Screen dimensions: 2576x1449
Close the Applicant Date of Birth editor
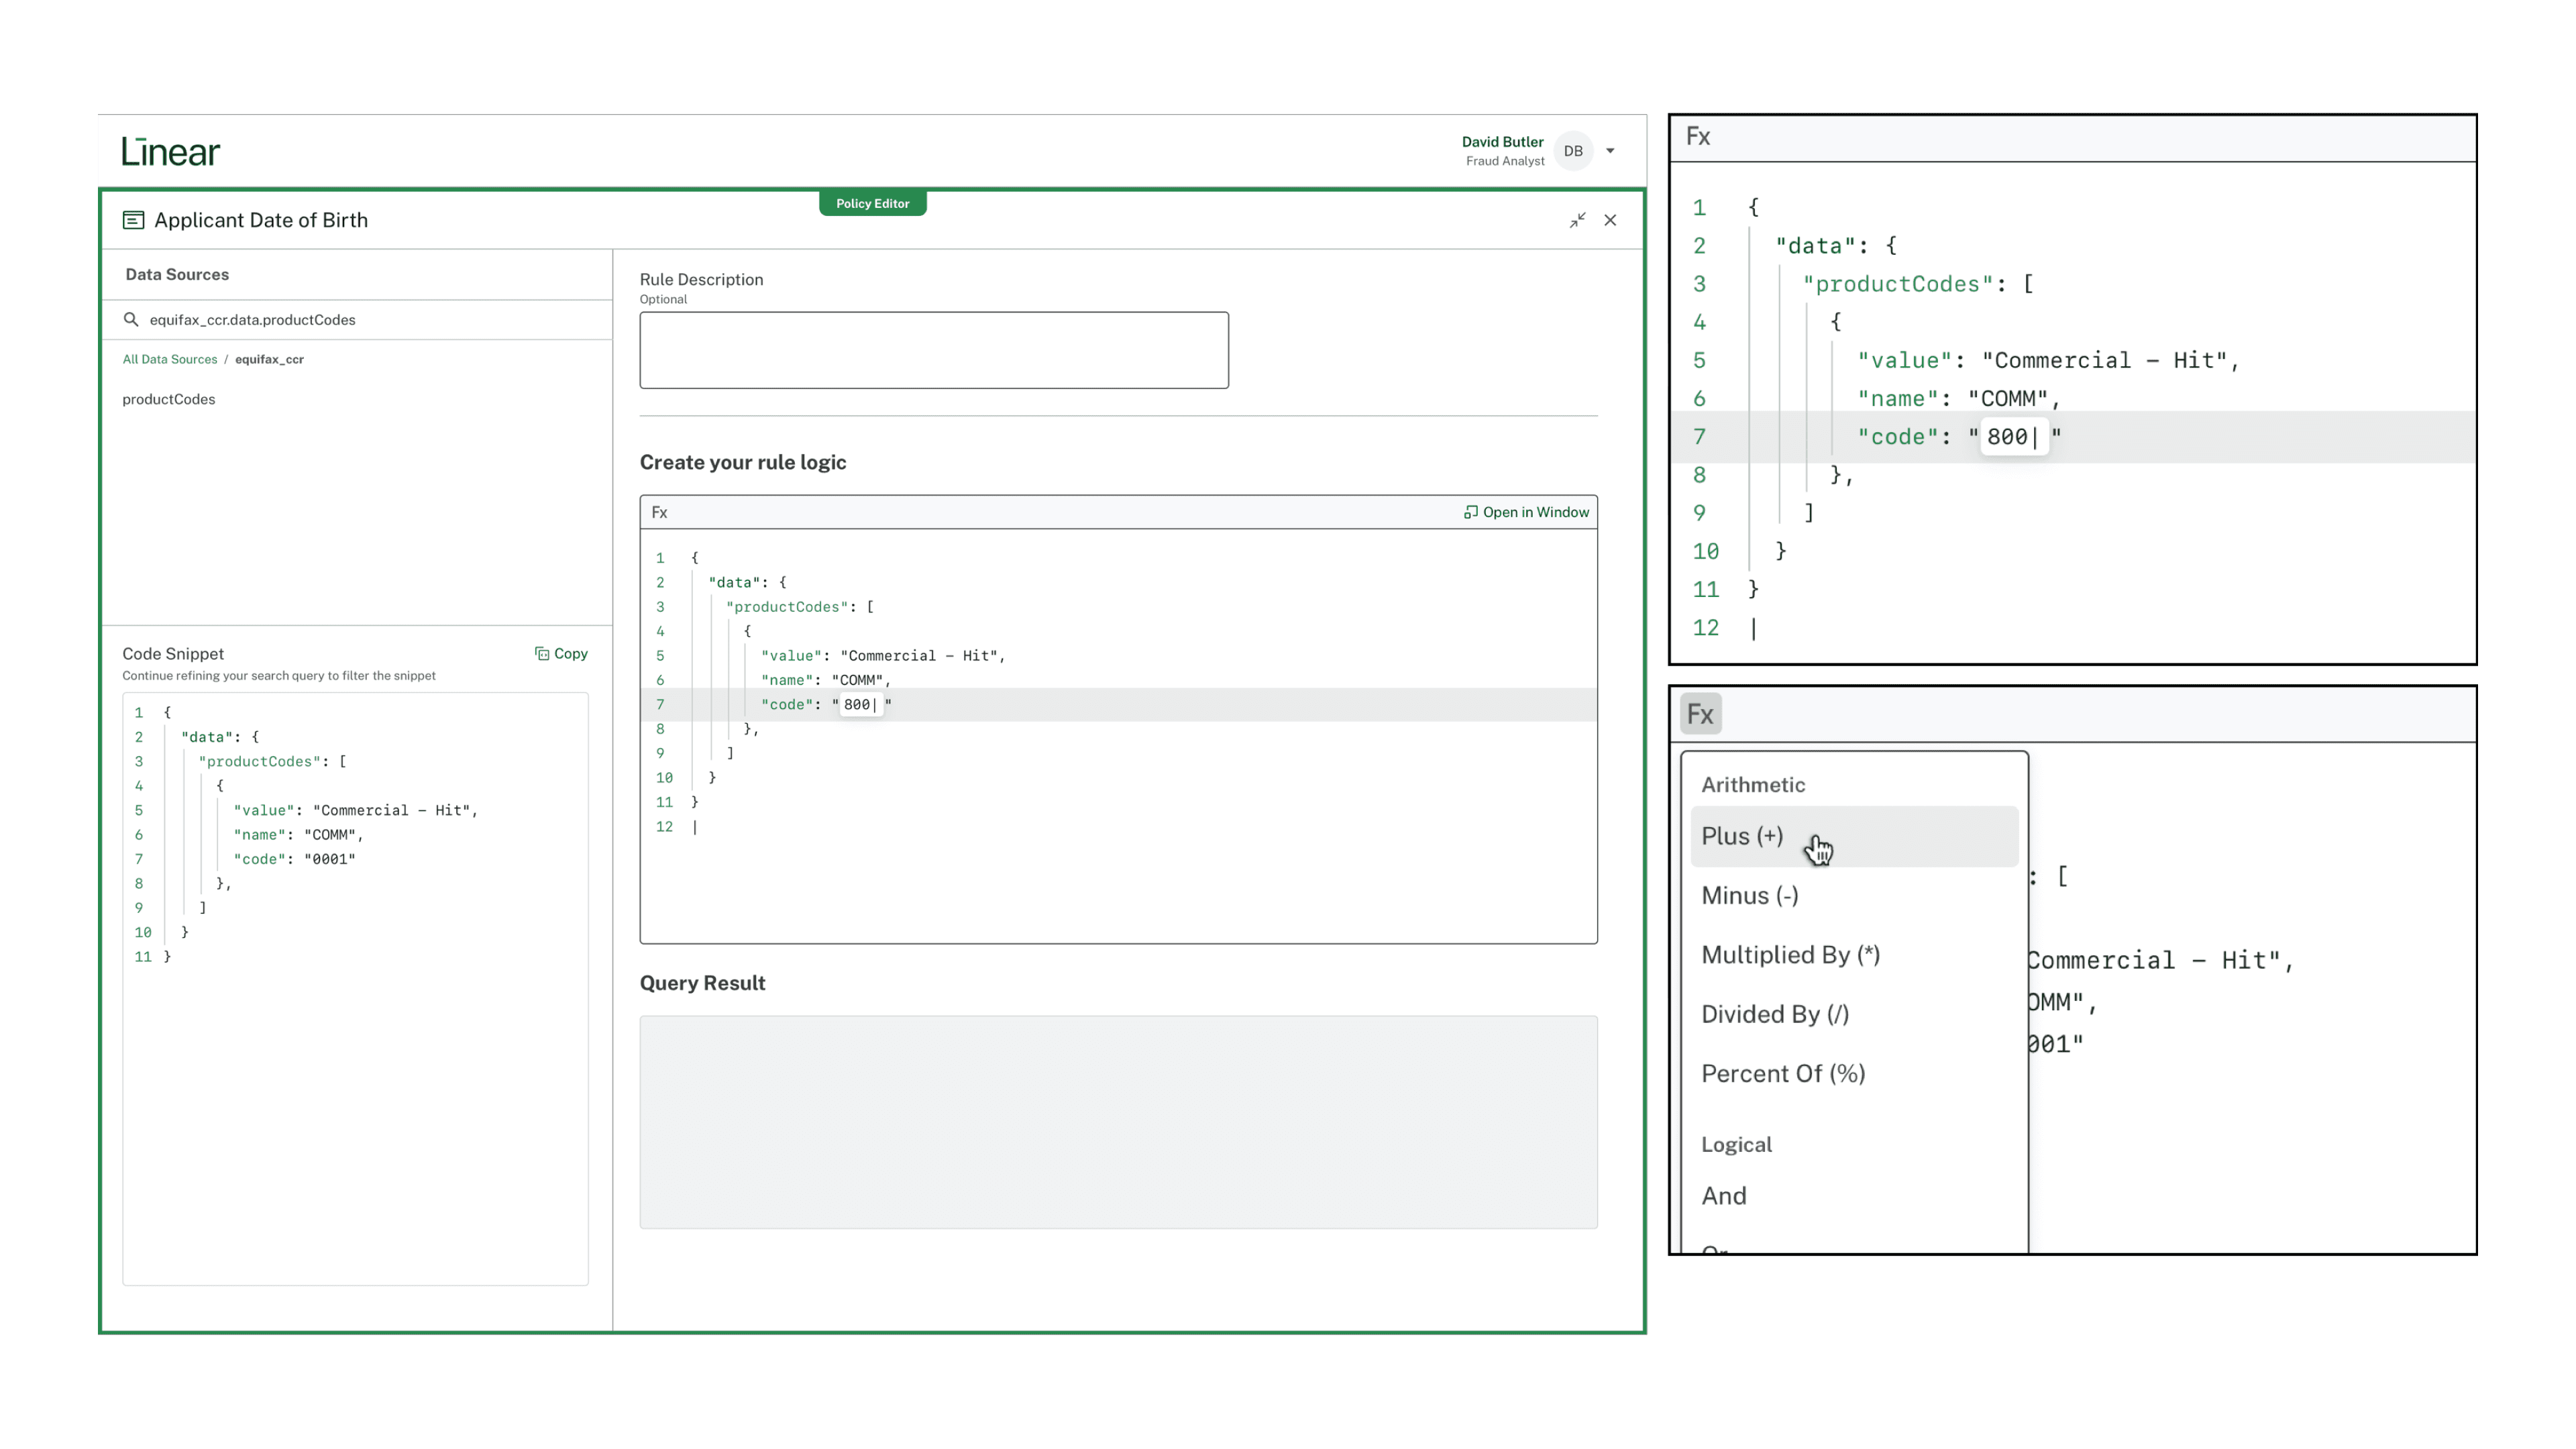[1610, 220]
